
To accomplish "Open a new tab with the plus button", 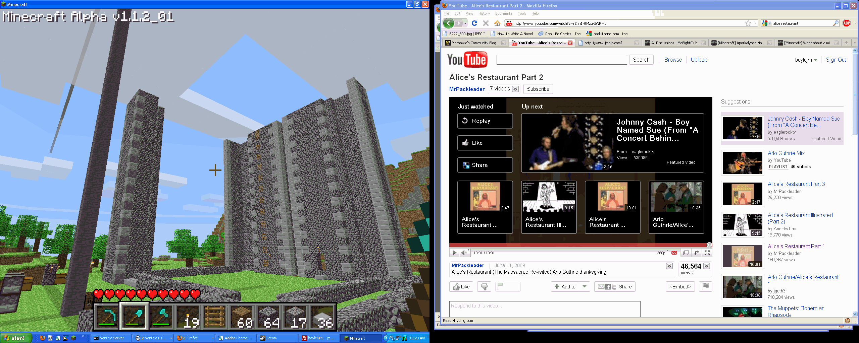I will (846, 43).
